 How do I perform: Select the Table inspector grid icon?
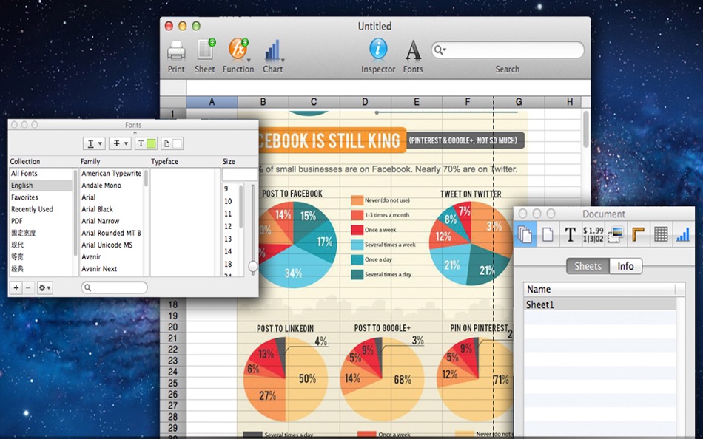tap(661, 234)
